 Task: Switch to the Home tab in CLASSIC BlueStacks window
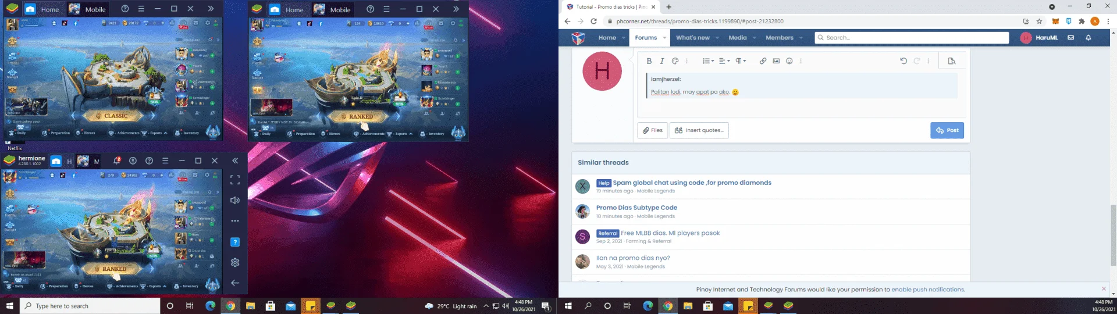(42, 9)
